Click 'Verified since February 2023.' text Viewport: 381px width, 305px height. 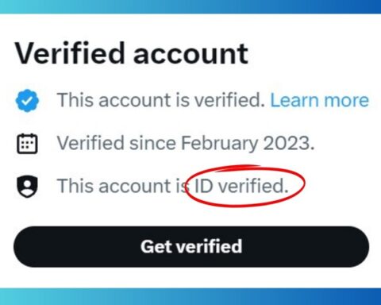186,144
